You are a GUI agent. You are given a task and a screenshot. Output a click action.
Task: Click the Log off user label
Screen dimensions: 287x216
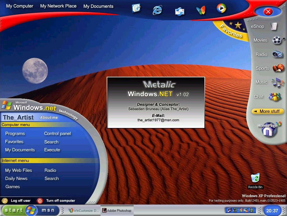click(x=21, y=201)
